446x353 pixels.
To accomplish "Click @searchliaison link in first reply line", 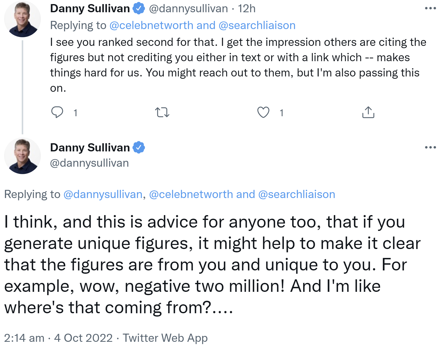I will (257, 25).
